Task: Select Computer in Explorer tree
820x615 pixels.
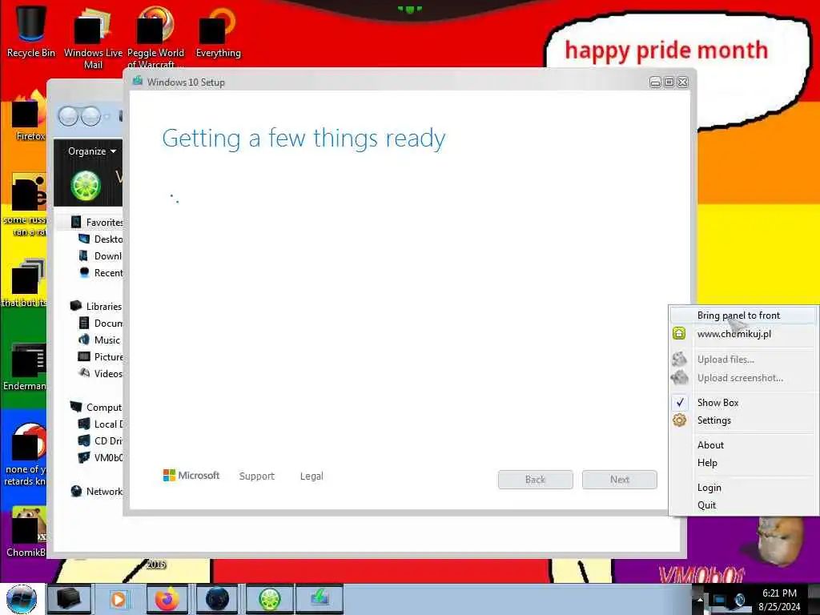Action: point(96,407)
